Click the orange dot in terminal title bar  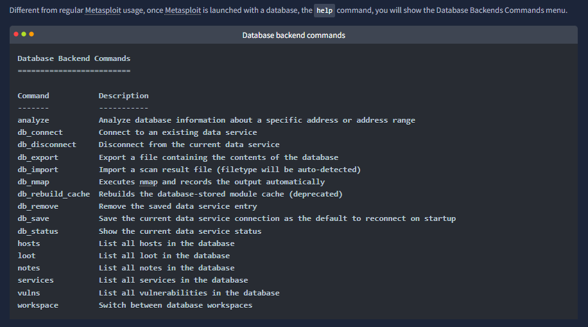(31, 34)
